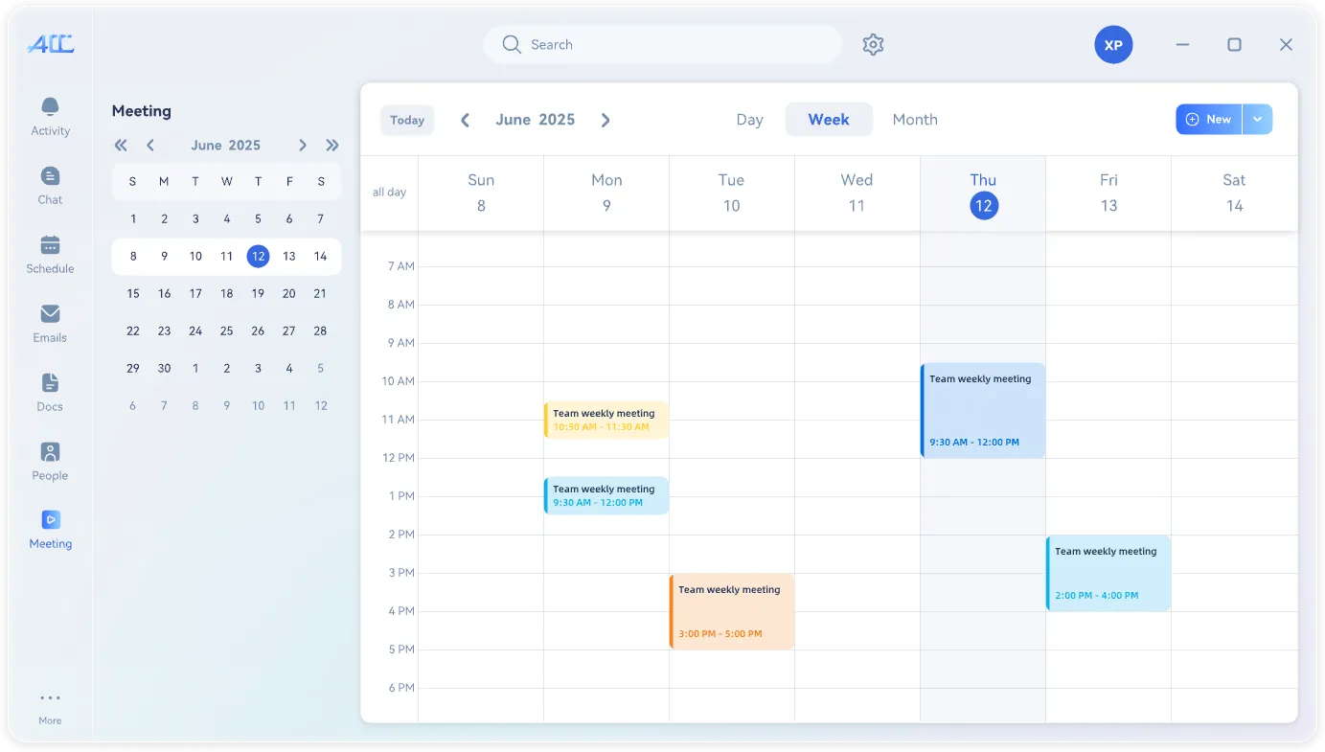This screenshot has width=1325, height=752.
Task: Select the Meeting video icon
Action: coord(51,519)
